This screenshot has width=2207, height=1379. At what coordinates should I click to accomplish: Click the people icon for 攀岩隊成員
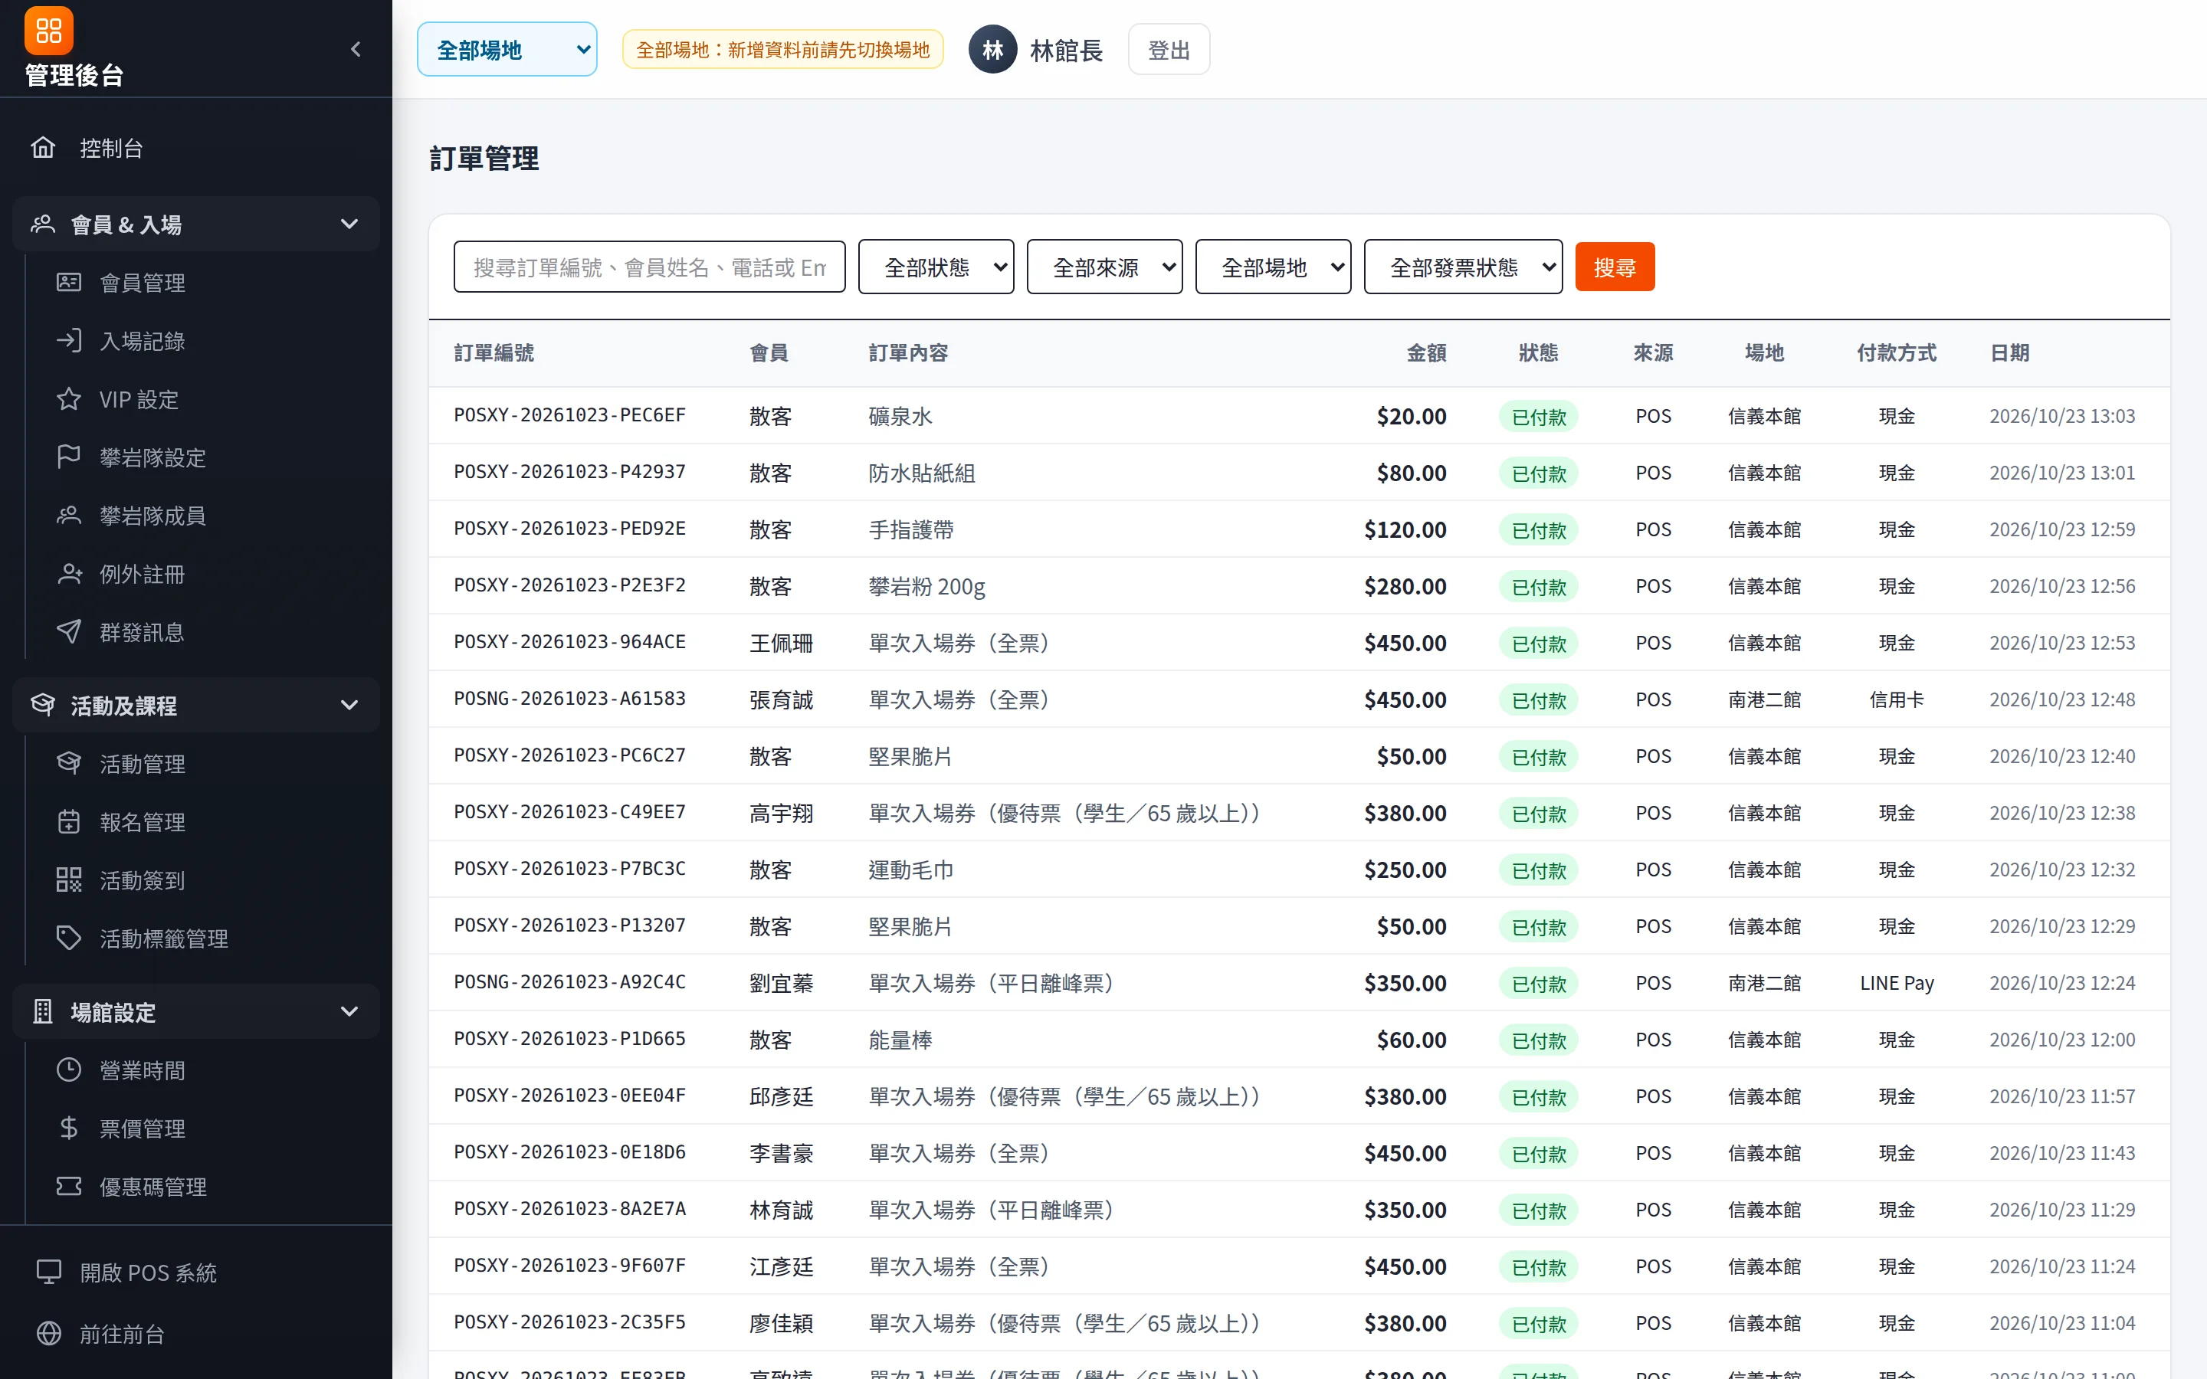point(68,516)
